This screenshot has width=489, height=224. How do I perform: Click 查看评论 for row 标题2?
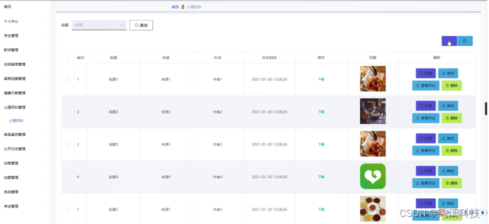point(426,118)
